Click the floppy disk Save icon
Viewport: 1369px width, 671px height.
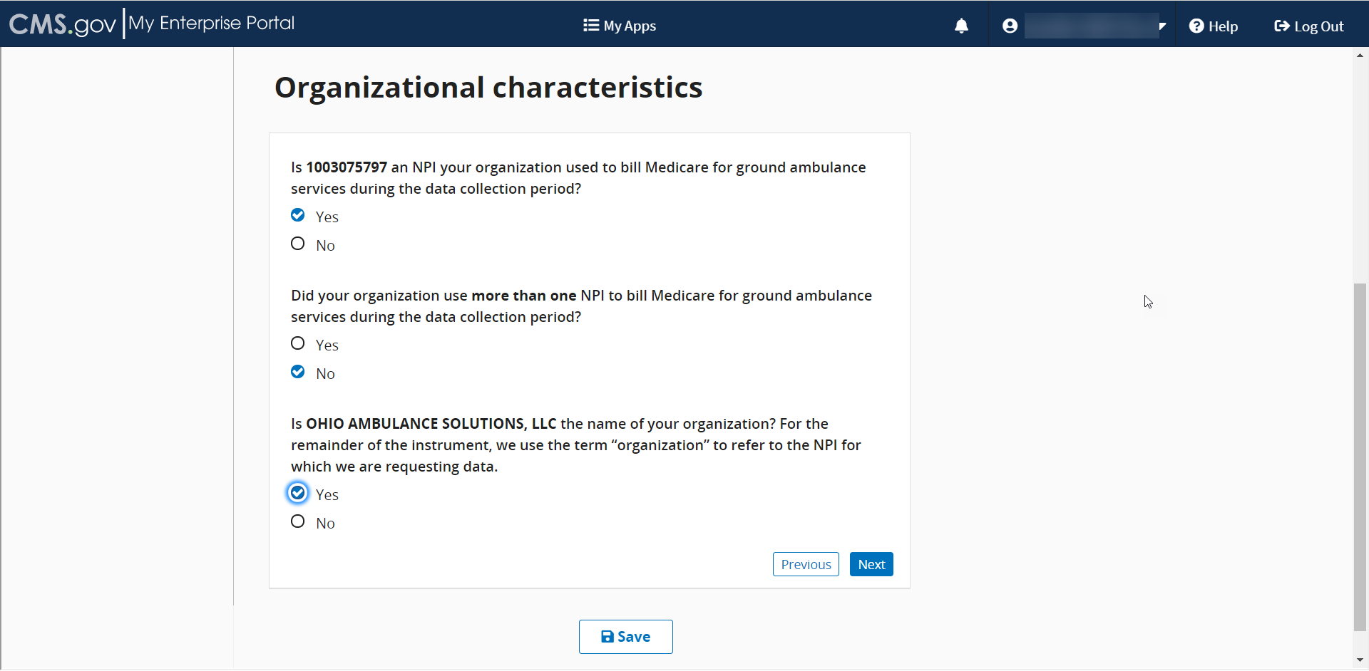click(x=607, y=637)
